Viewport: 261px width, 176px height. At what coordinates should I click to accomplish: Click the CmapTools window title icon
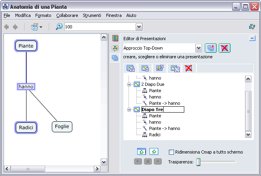[6, 6]
